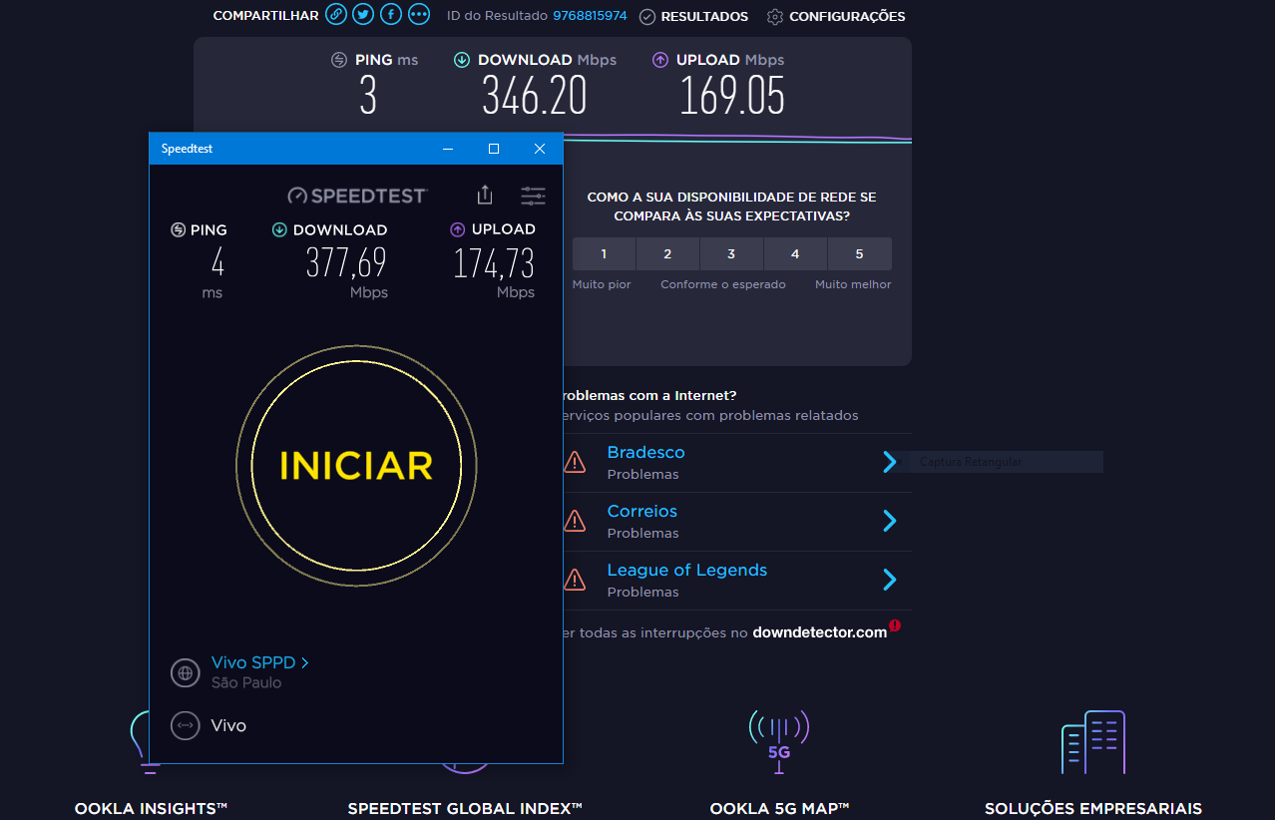
Task: Click the web DOWNLOAD Mbps arrow icon
Action: click(462, 60)
